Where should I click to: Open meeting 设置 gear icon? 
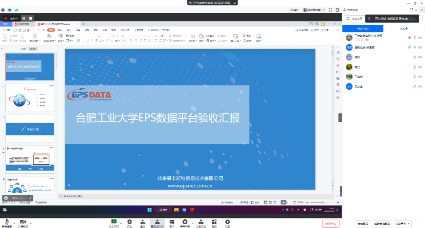(x=227, y=223)
